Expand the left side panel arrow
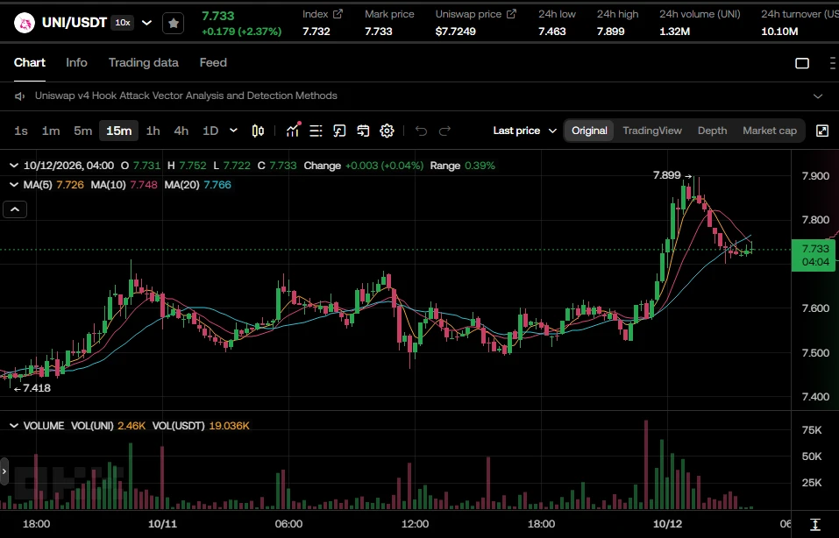Image resolution: width=839 pixels, height=538 pixels. tap(4, 471)
